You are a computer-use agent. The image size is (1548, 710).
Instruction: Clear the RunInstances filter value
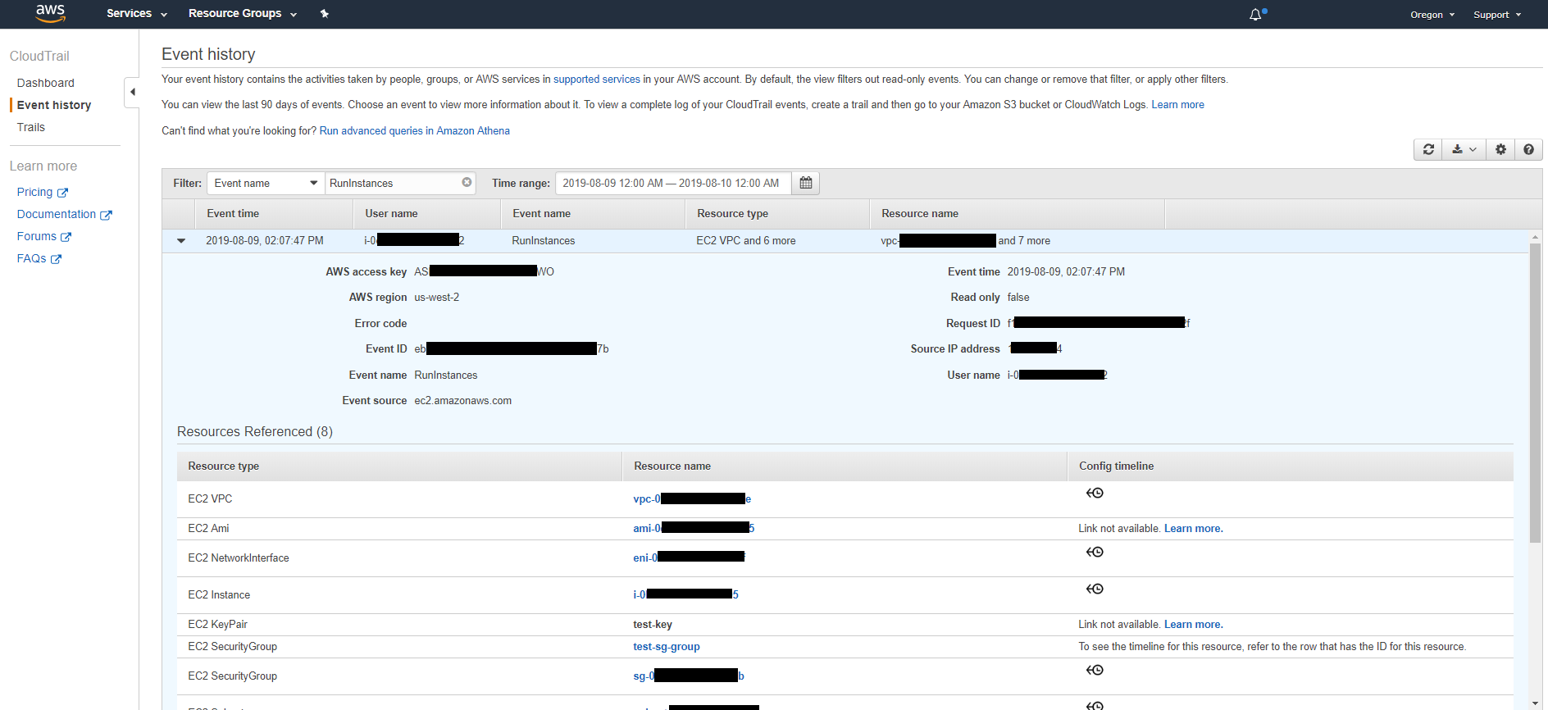pyautogui.click(x=467, y=182)
